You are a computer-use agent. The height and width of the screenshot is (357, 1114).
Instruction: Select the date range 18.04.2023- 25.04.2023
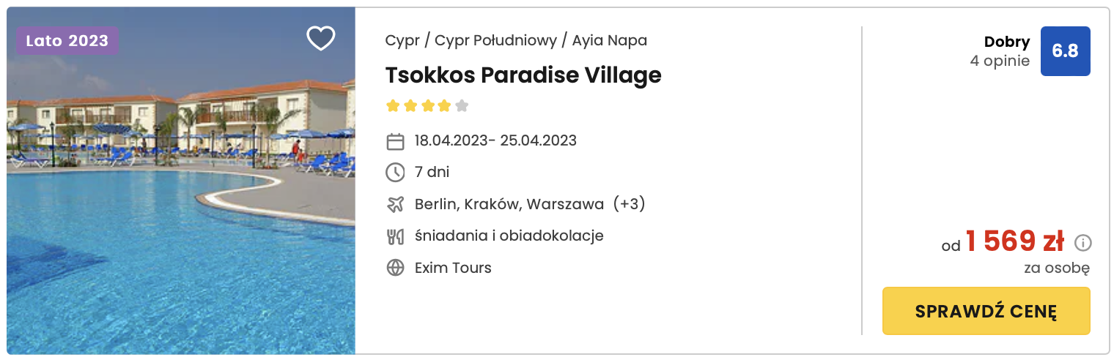click(x=495, y=140)
